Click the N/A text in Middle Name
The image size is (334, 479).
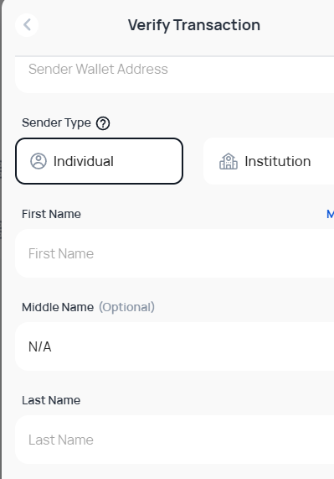tap(40, 346)
